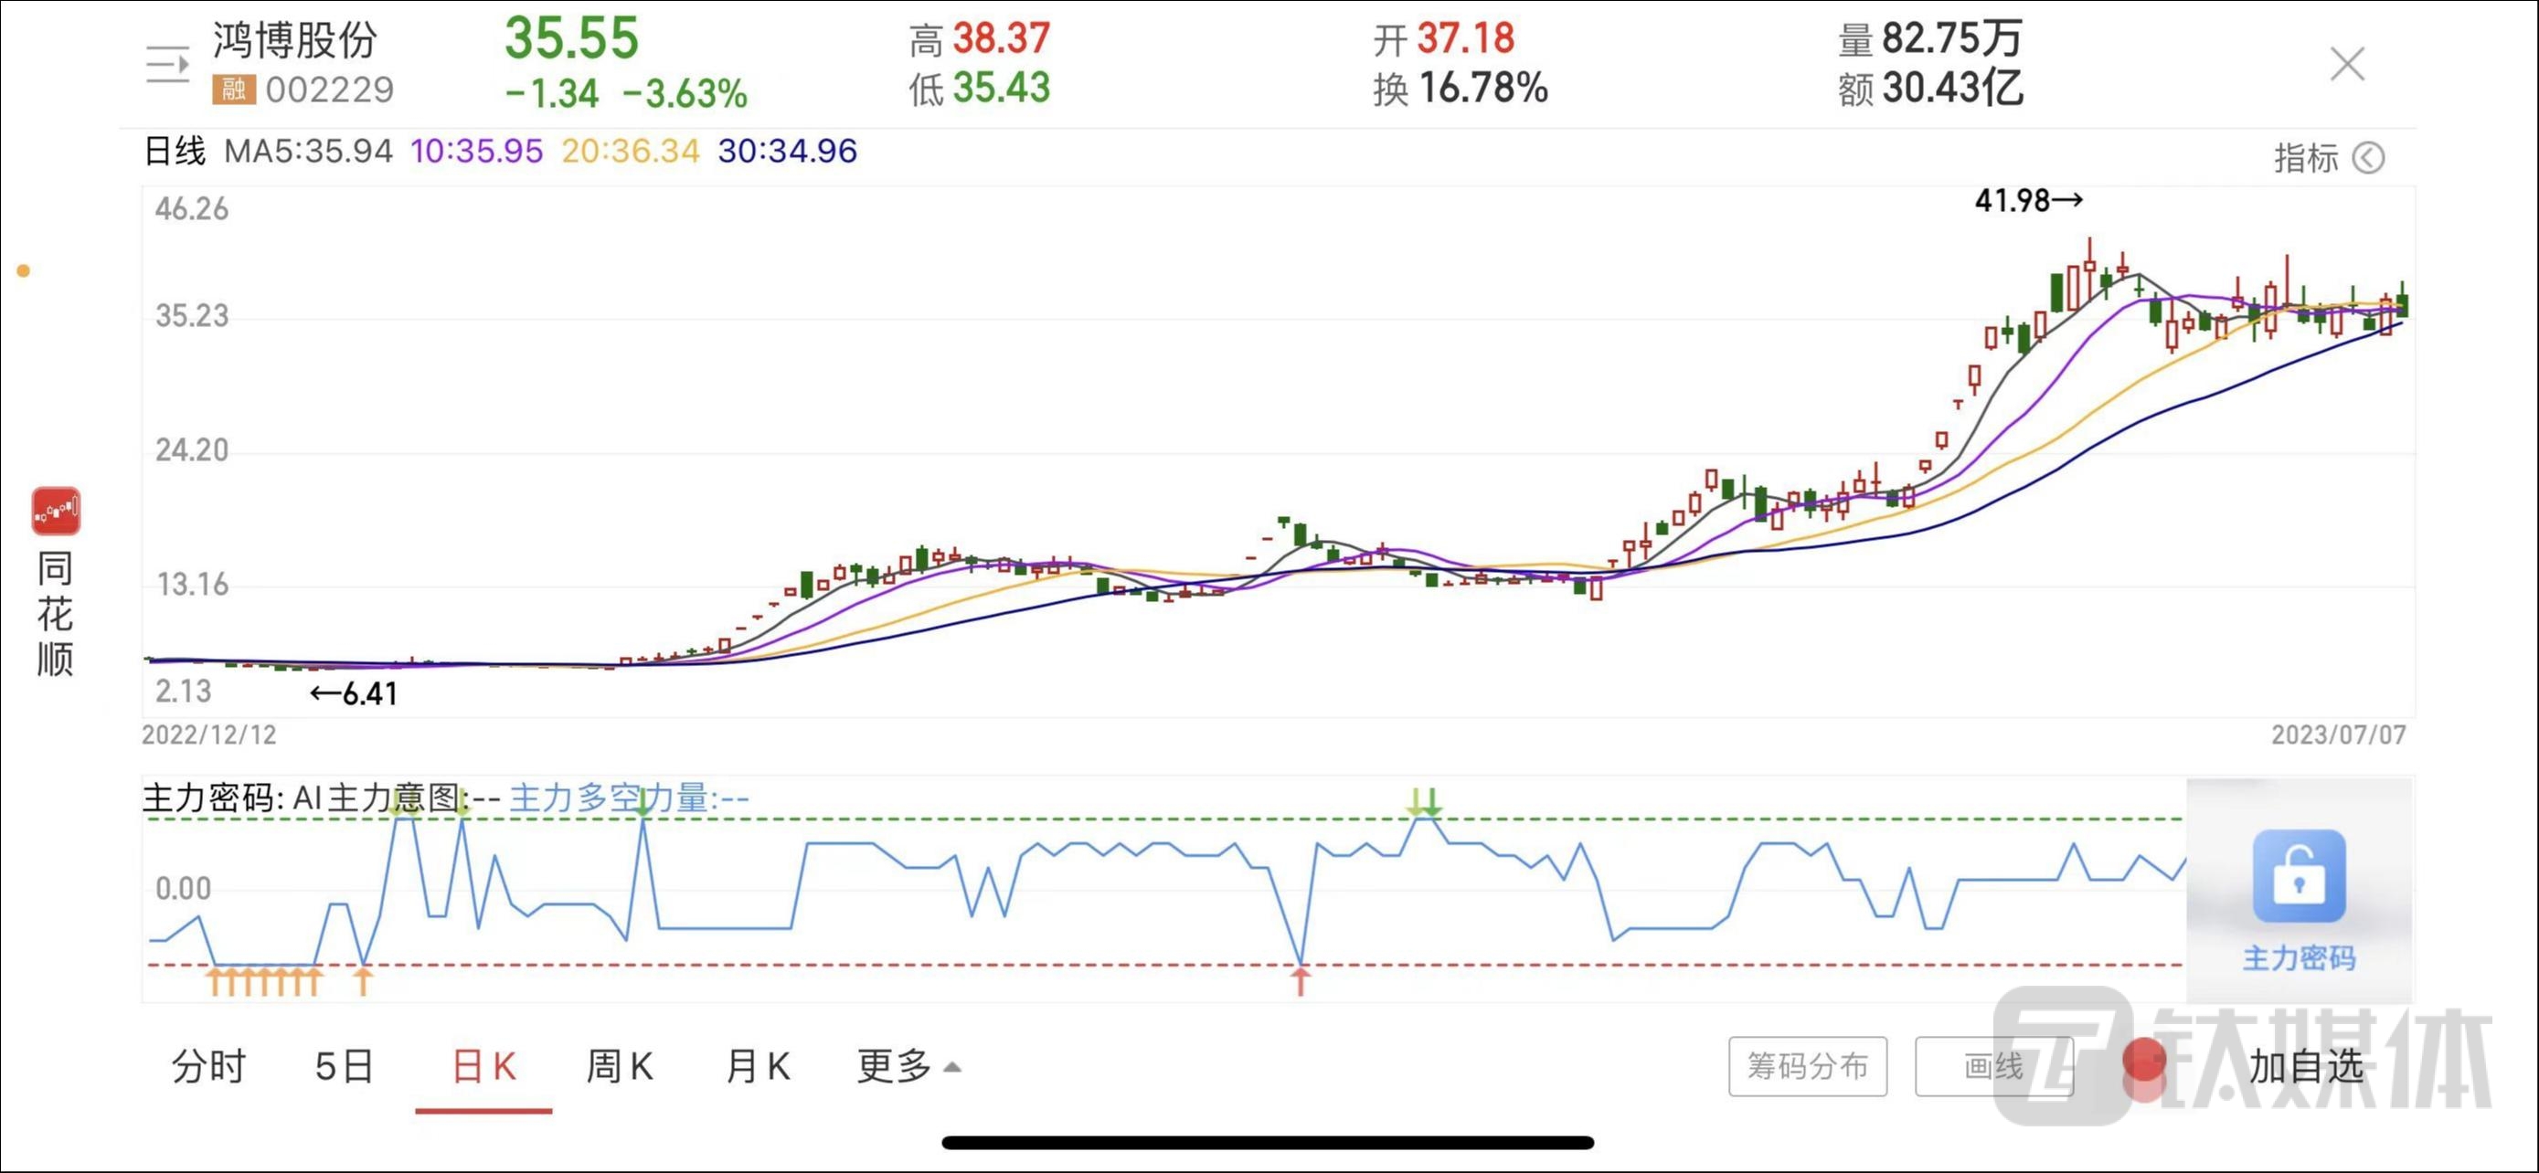Open the stock list menu icon
This screenshot has width=2539, height=1173.
166,64
